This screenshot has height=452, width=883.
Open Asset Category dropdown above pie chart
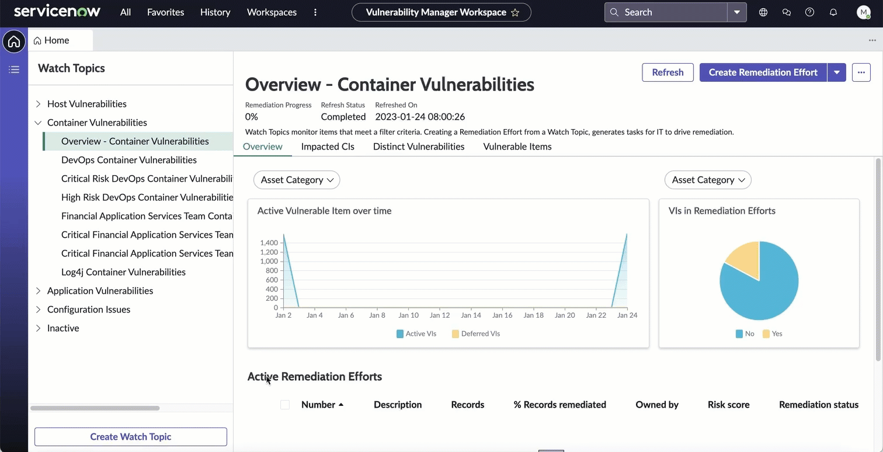point(708,180)
